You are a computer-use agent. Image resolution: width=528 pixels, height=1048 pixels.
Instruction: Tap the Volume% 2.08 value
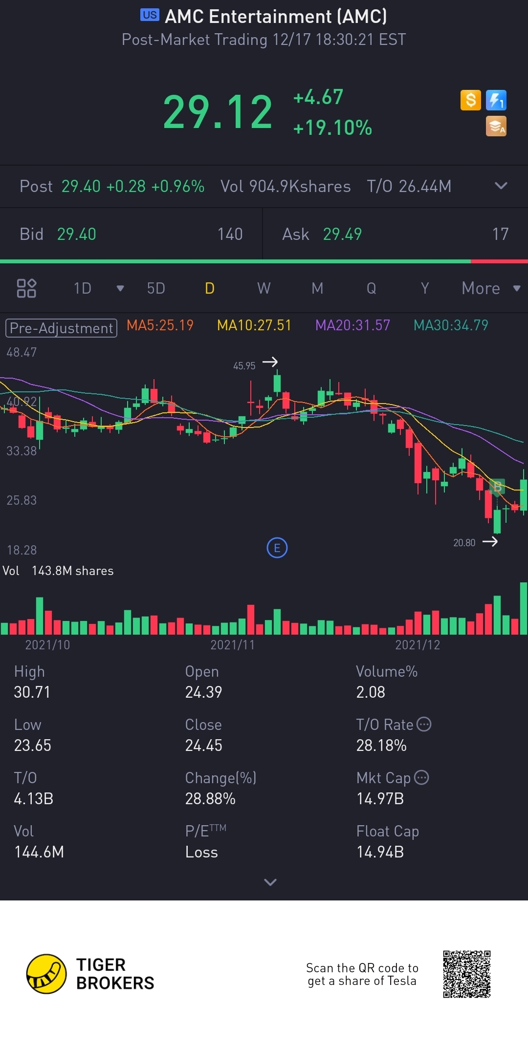(371, 692)
